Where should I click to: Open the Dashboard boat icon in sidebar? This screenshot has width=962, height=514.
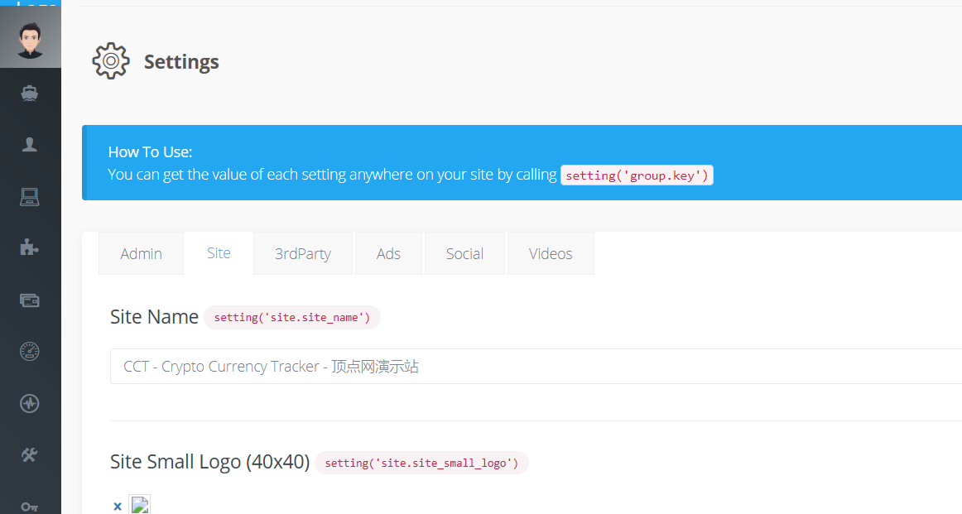click(30, 94)
